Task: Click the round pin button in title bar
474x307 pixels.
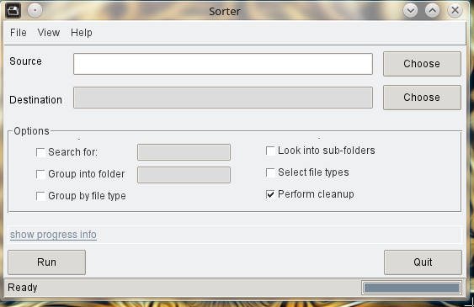Action: pos(35,11)
